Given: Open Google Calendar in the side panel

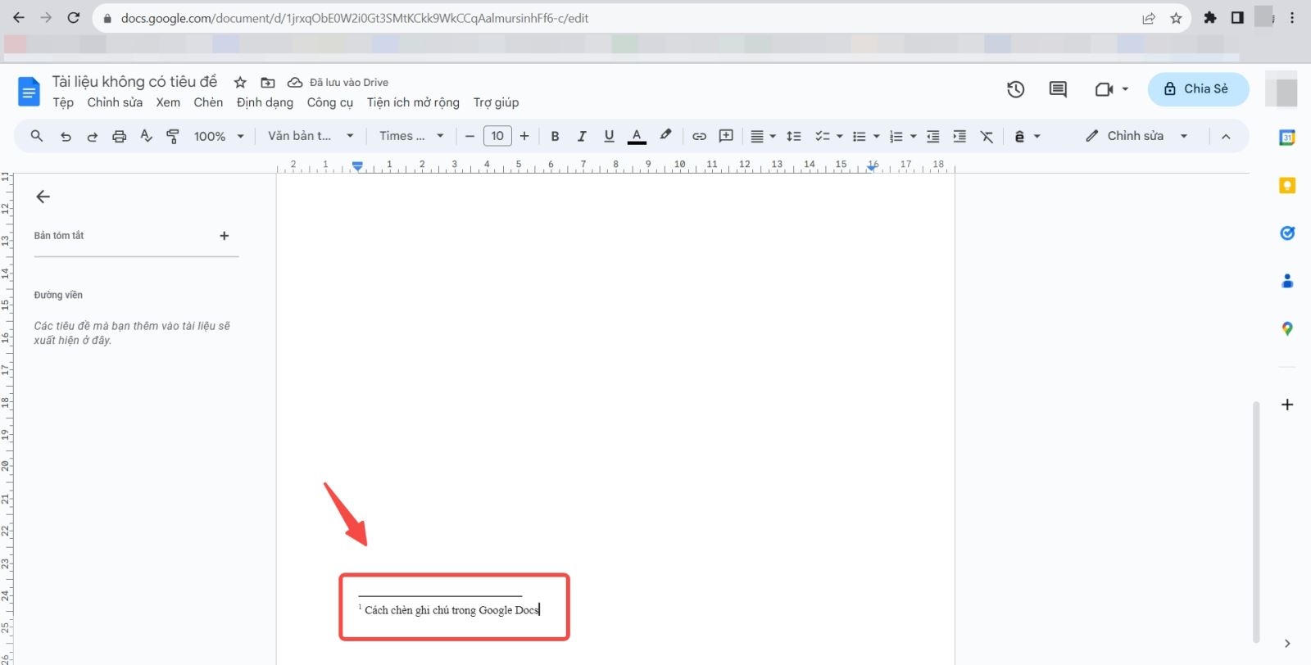Looking at the screenshot, I should click(1287, 138).
